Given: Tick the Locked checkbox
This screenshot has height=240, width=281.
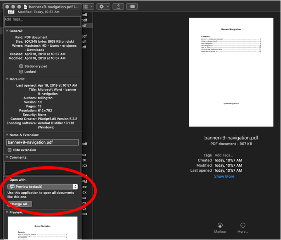Looking at the screenshot, I should pyautogui.click(x=21, y=72).
